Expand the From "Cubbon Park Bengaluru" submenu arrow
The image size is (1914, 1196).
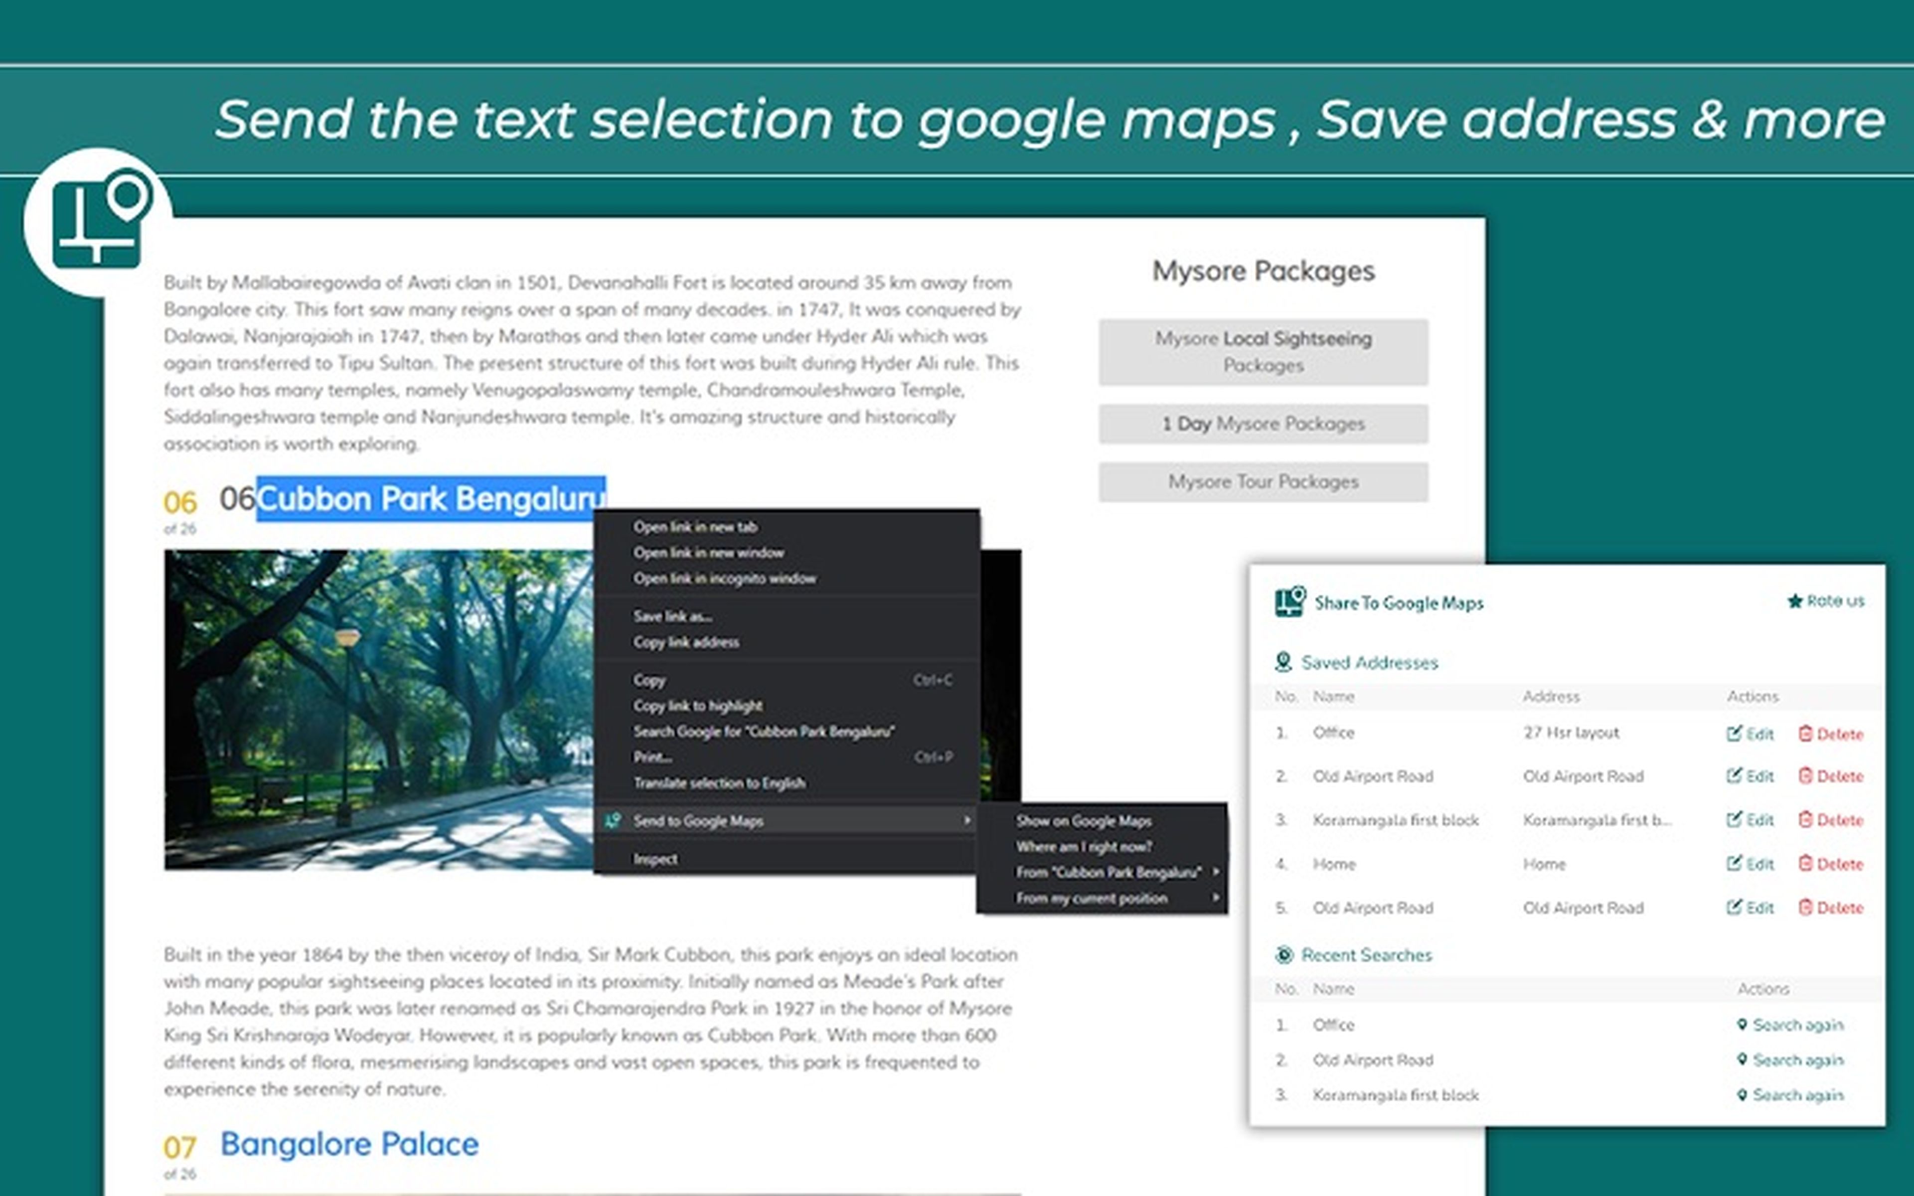(x=1216, y=872)
